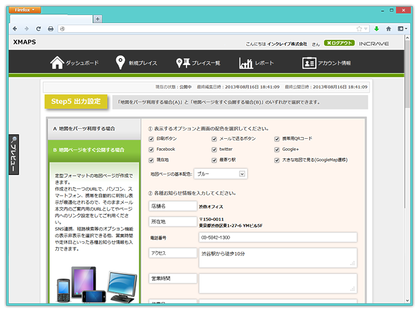Open プレイス一覧 via its pin icon
This screenshot has height=312, width=419.
point(183,63)
